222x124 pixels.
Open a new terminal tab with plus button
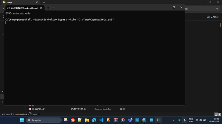(48, 8)
